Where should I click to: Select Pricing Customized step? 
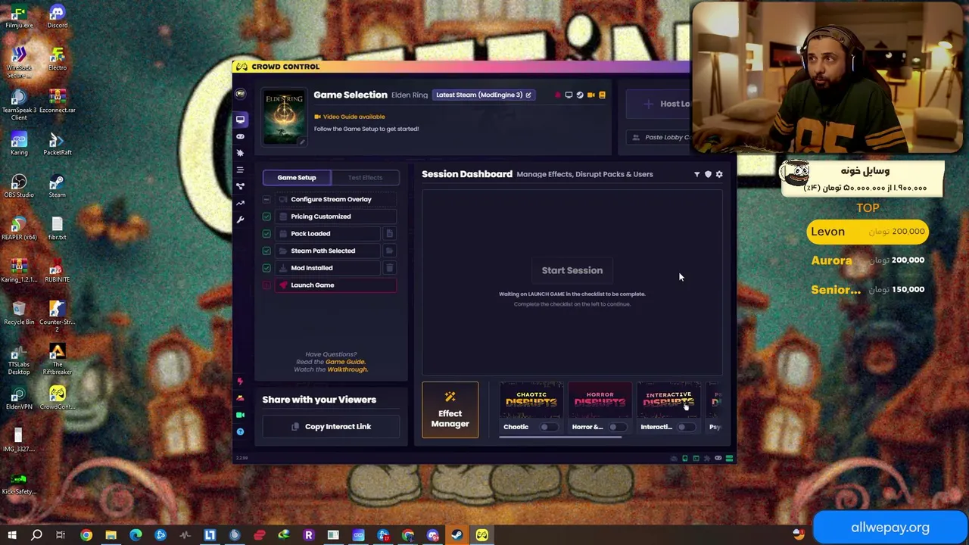(335, 216)
